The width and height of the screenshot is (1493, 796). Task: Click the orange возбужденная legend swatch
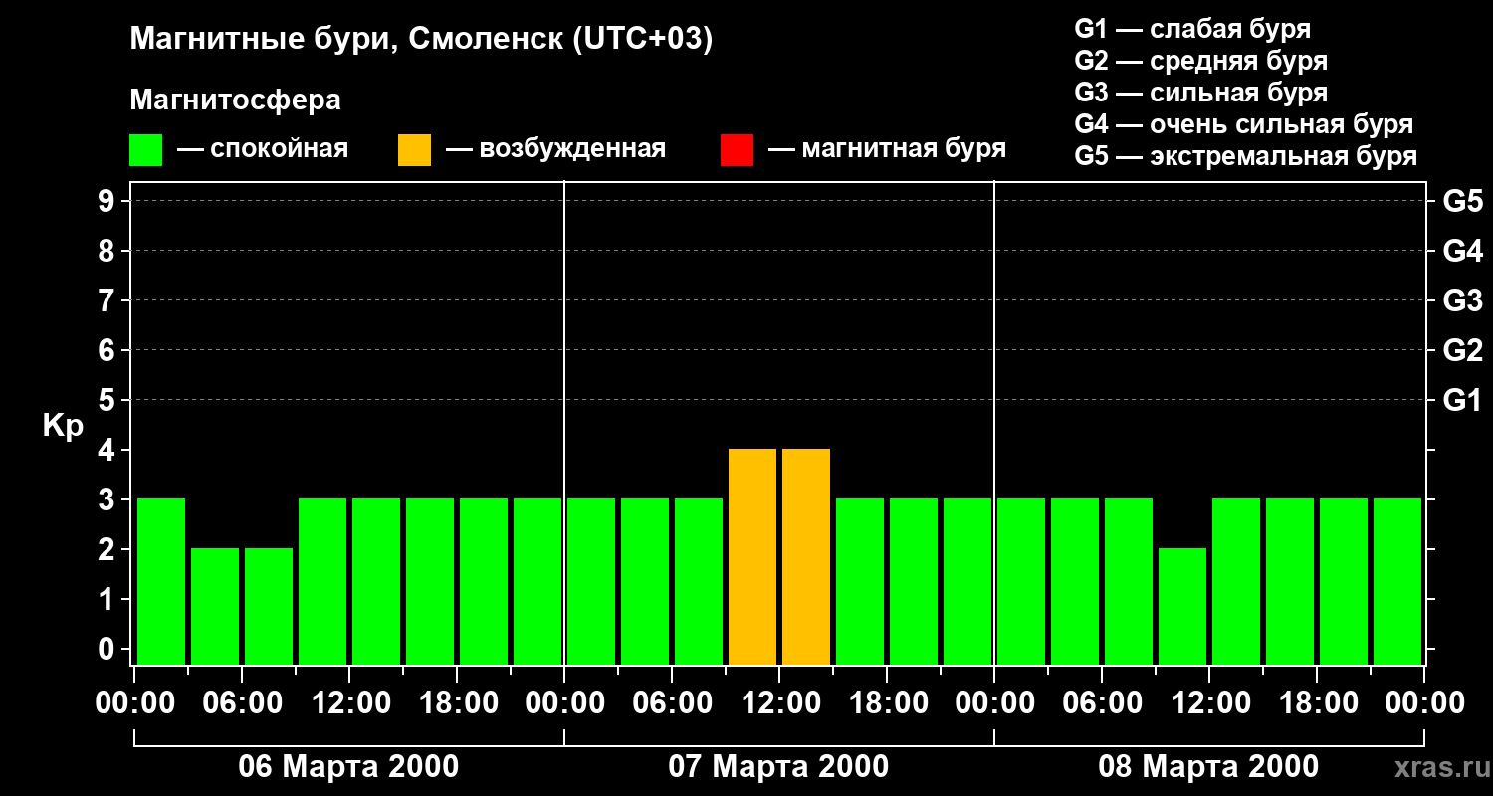tap(414, 150)
